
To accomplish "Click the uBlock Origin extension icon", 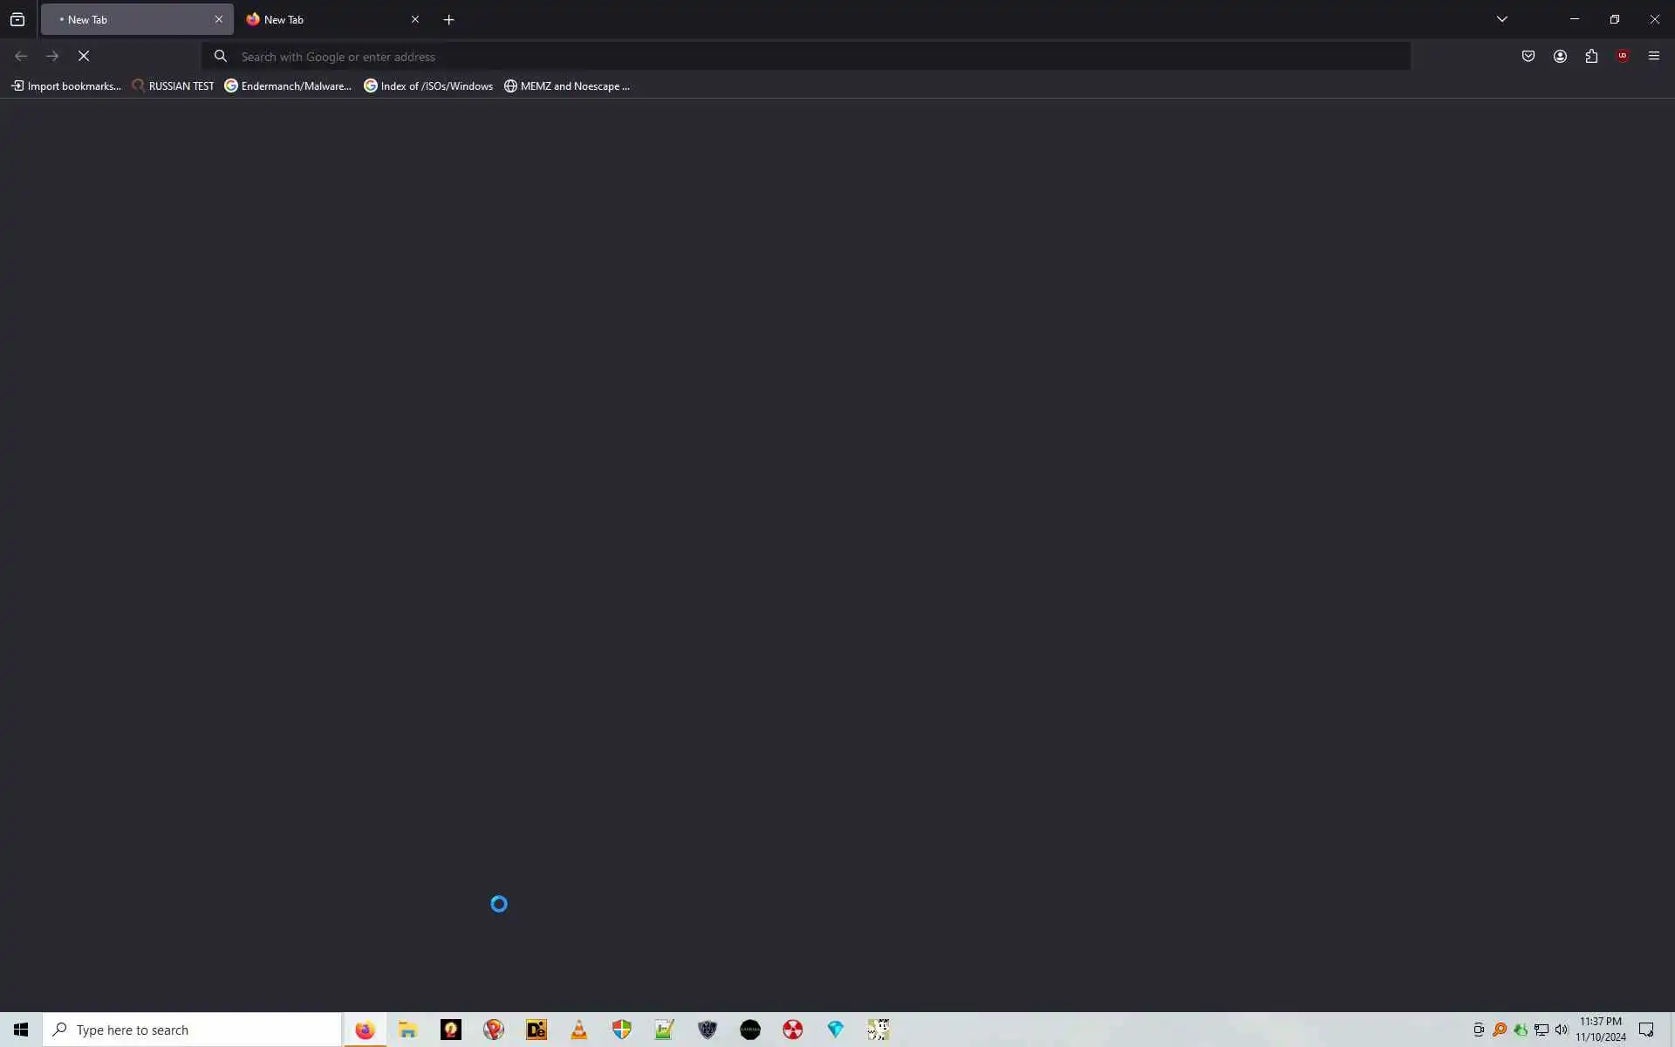I will pos(1622,56).
